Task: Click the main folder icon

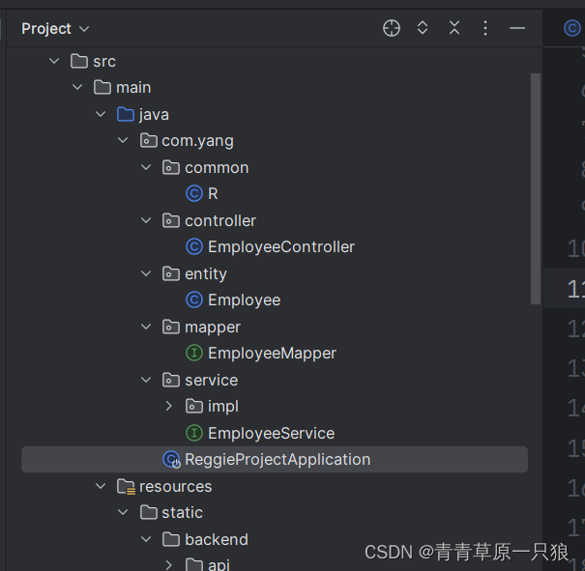Action: 102,88
